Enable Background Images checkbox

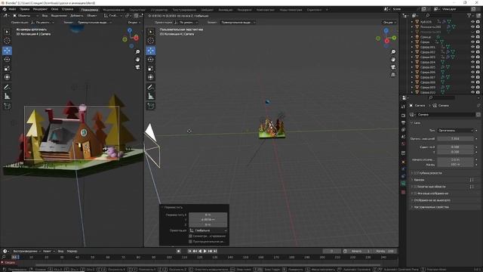415,193
